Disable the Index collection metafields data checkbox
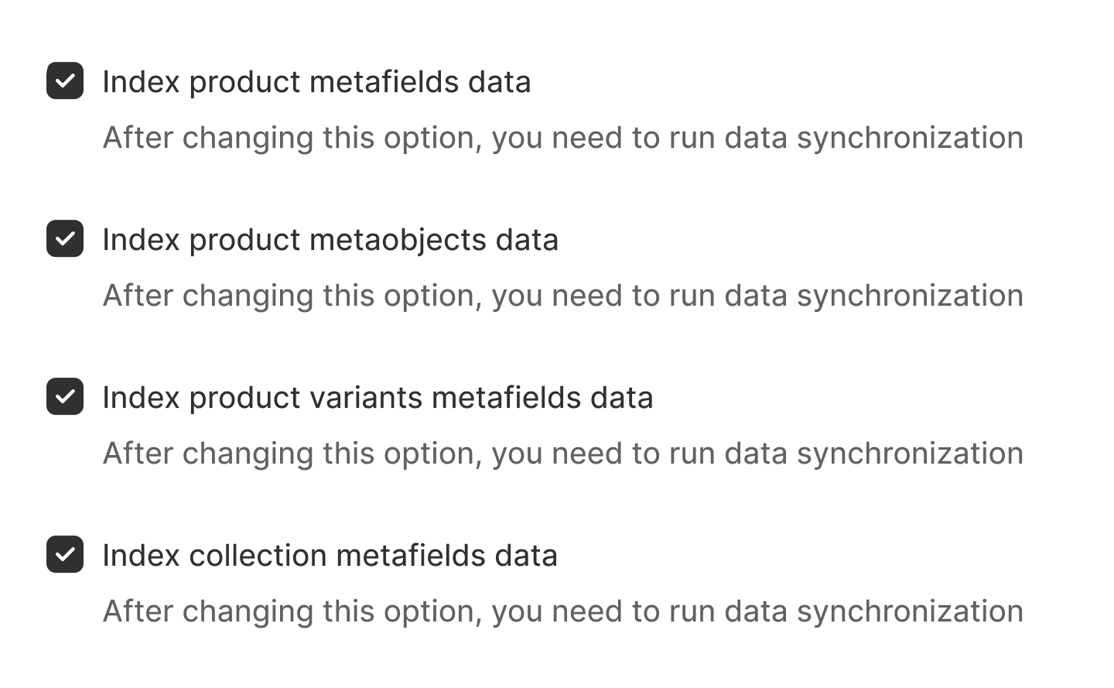Viewport: 1114px width, 688px height. click(65, 554)
